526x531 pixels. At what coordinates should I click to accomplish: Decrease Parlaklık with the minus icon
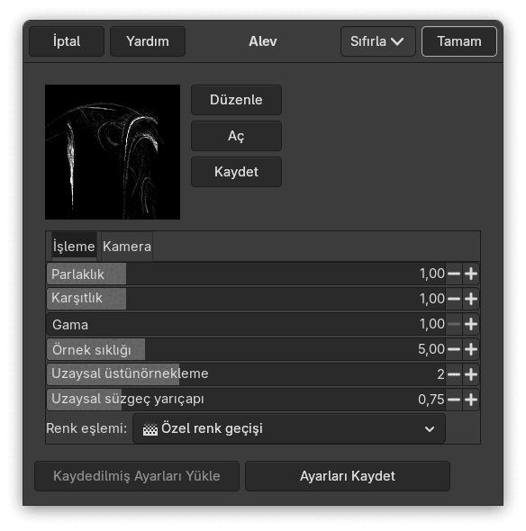point(454,274)
